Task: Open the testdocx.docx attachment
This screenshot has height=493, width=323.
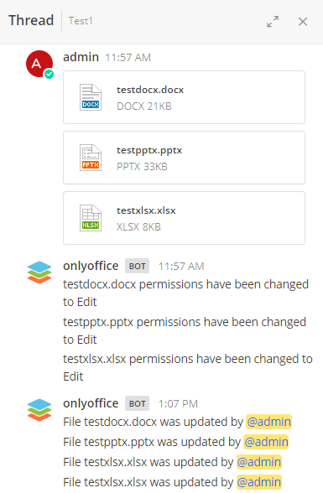Action: [x=184, y=97]
